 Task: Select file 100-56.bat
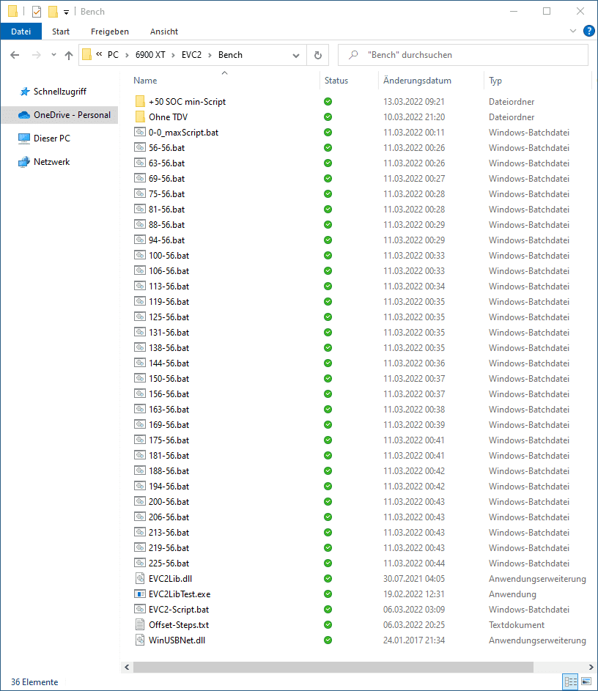click(x=169, y=256)
